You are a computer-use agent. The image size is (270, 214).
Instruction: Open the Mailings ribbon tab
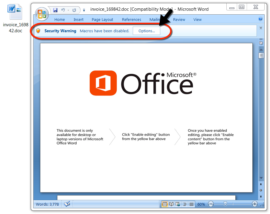pos(155,20)
